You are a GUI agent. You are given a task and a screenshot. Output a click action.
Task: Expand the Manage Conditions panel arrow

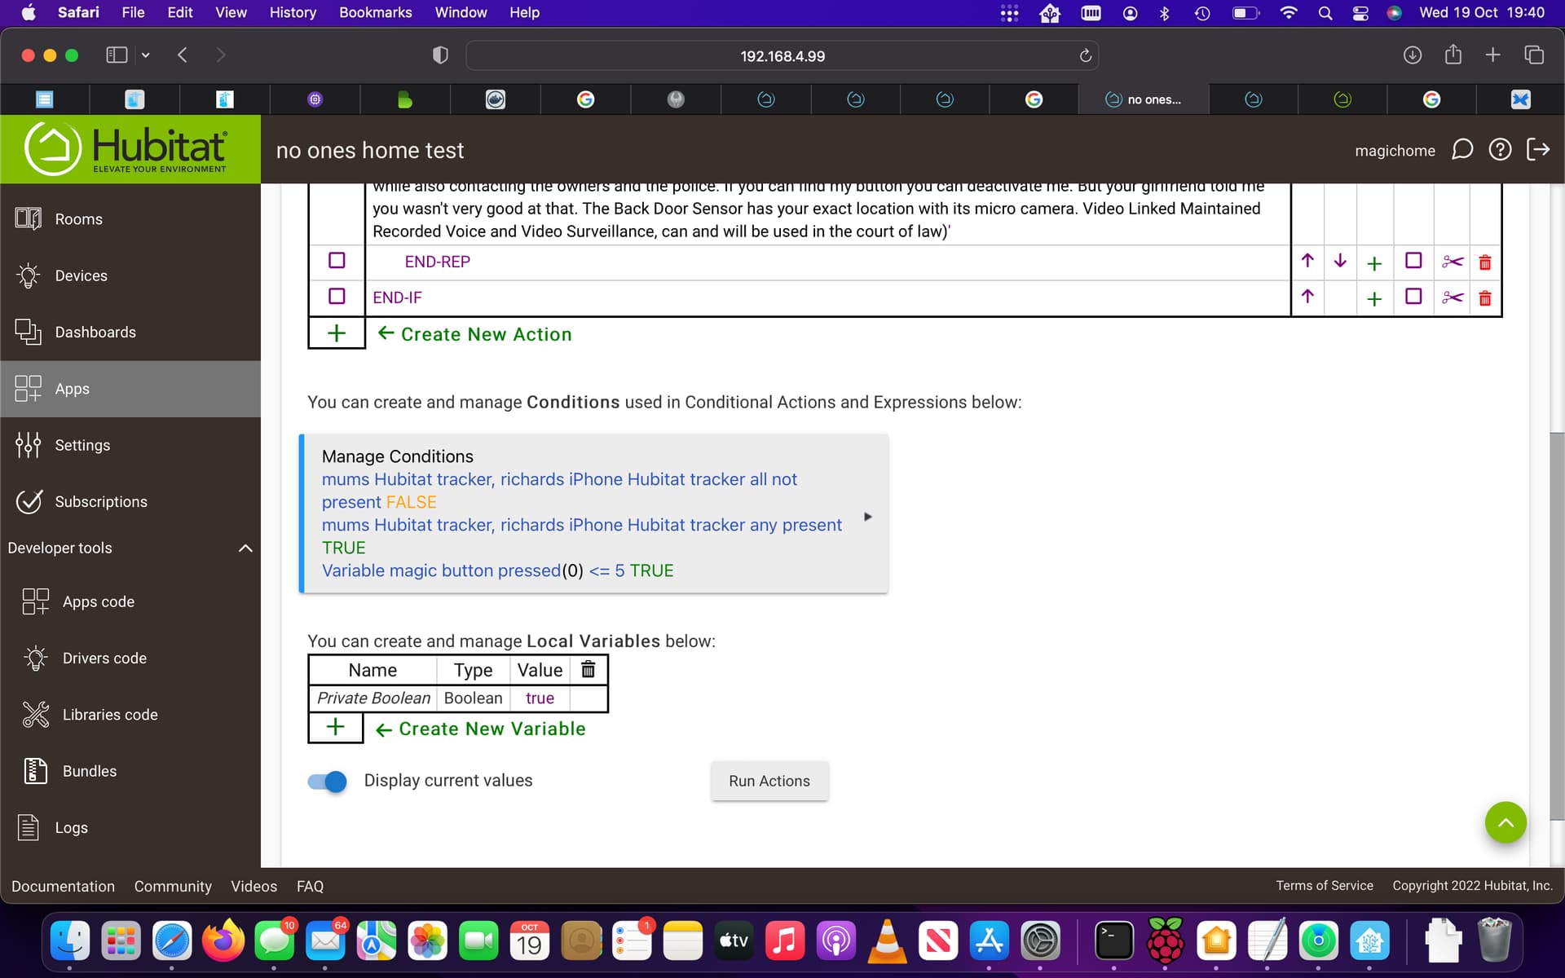868,517
